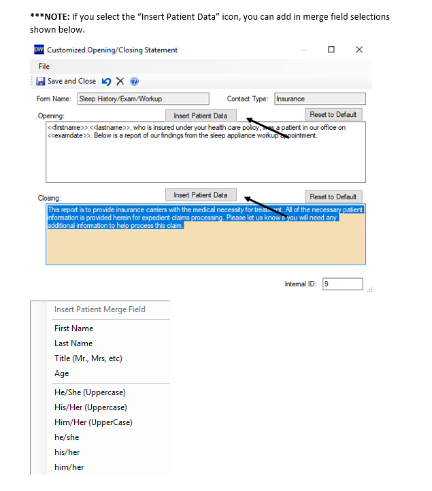Select lowercase his/her merge field

[x=67, y=452]
